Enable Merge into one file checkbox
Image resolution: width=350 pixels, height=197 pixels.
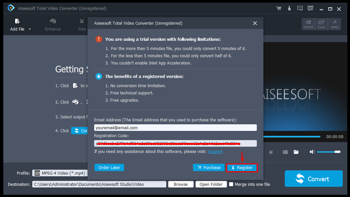(231, 184)
